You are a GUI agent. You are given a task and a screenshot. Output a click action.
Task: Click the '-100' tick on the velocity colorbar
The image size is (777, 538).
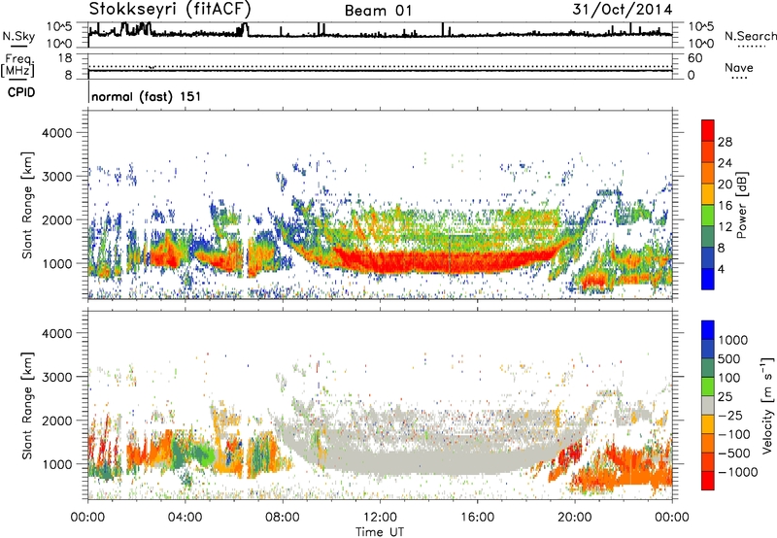733,434
